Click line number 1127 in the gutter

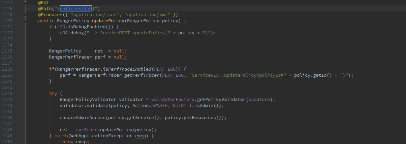tap(7, 3)
